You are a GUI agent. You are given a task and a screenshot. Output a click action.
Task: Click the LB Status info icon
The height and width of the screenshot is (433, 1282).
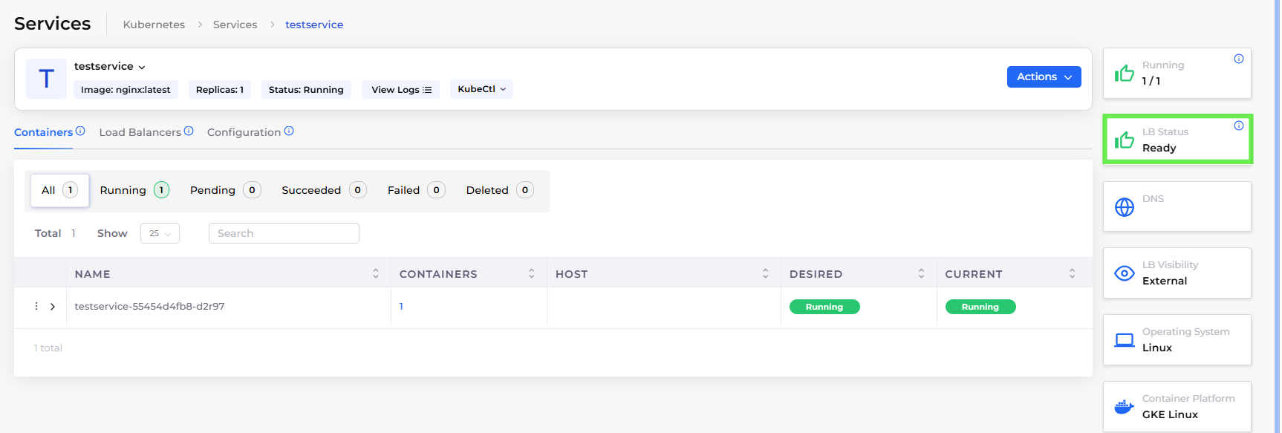tap(1239, 126)
